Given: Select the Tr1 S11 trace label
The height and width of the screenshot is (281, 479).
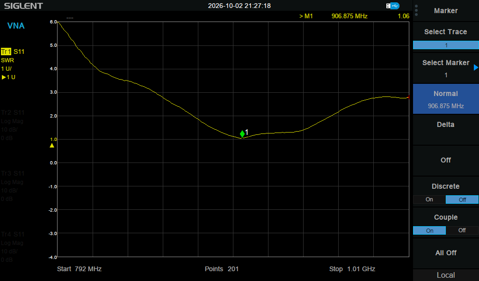Looking at the screenshot, I should coord(13,52).
